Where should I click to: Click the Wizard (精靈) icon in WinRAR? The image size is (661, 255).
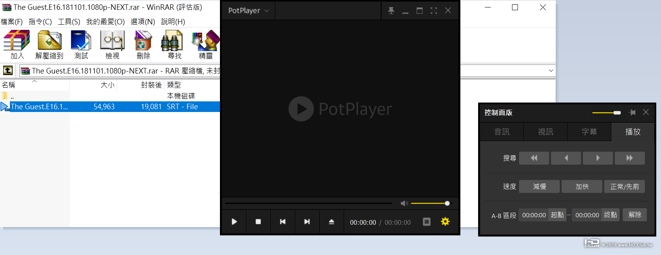point(205,44)
